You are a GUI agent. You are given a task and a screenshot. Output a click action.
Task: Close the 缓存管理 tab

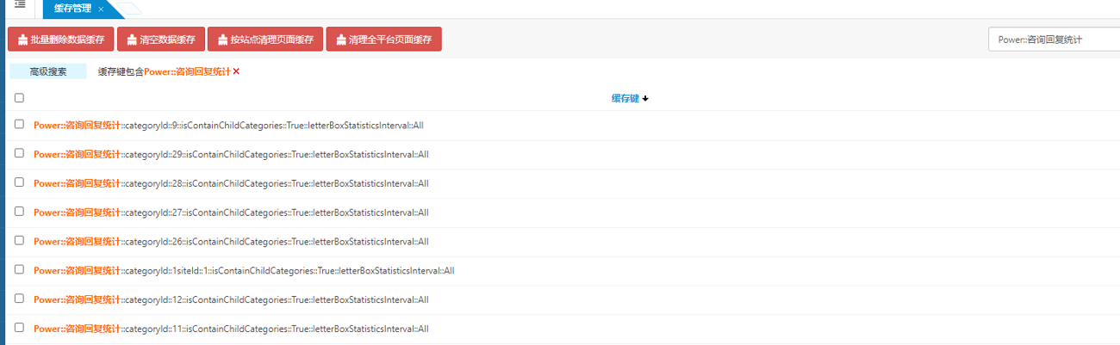[x=101, y=9]
